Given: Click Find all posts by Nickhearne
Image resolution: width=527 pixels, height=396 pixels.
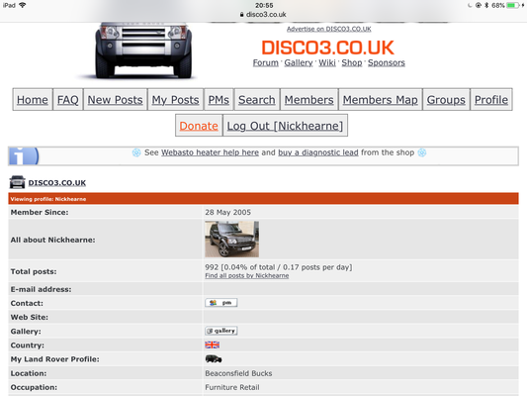Looking at the screenshot, I should [x=247, y=276].
